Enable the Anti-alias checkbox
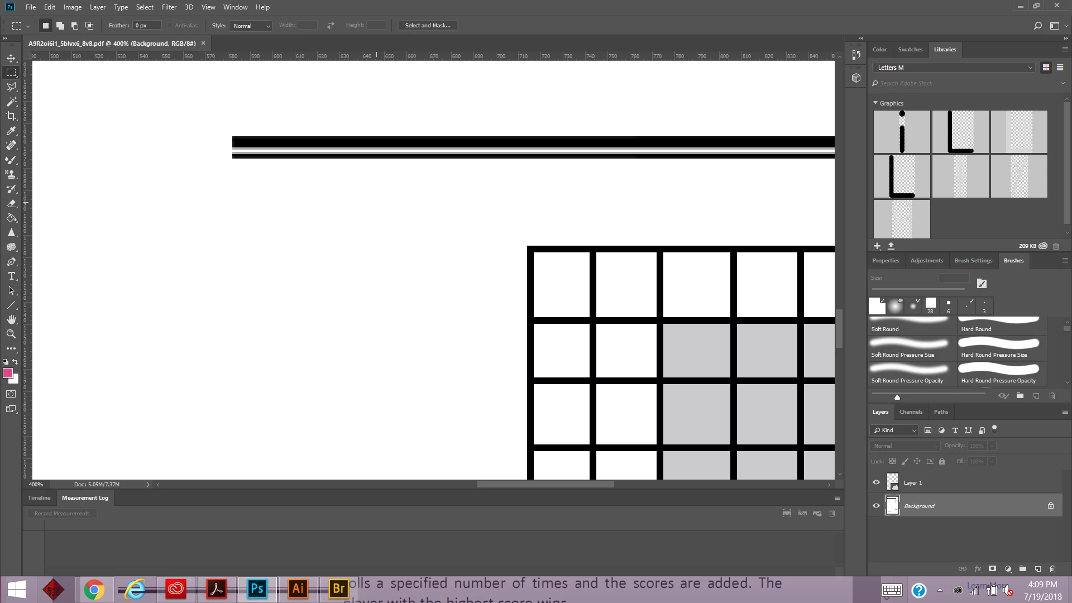1072x603 pixels. pos(170,26)
